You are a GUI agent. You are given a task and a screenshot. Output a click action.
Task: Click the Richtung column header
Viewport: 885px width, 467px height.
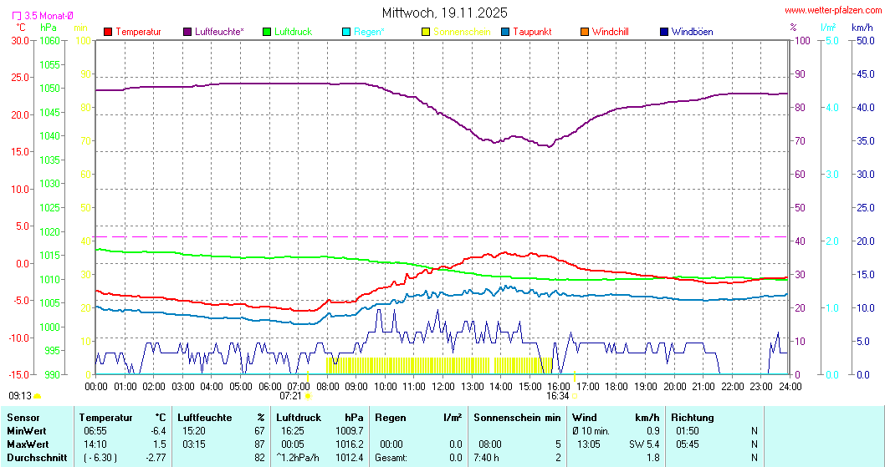(692, 418)
